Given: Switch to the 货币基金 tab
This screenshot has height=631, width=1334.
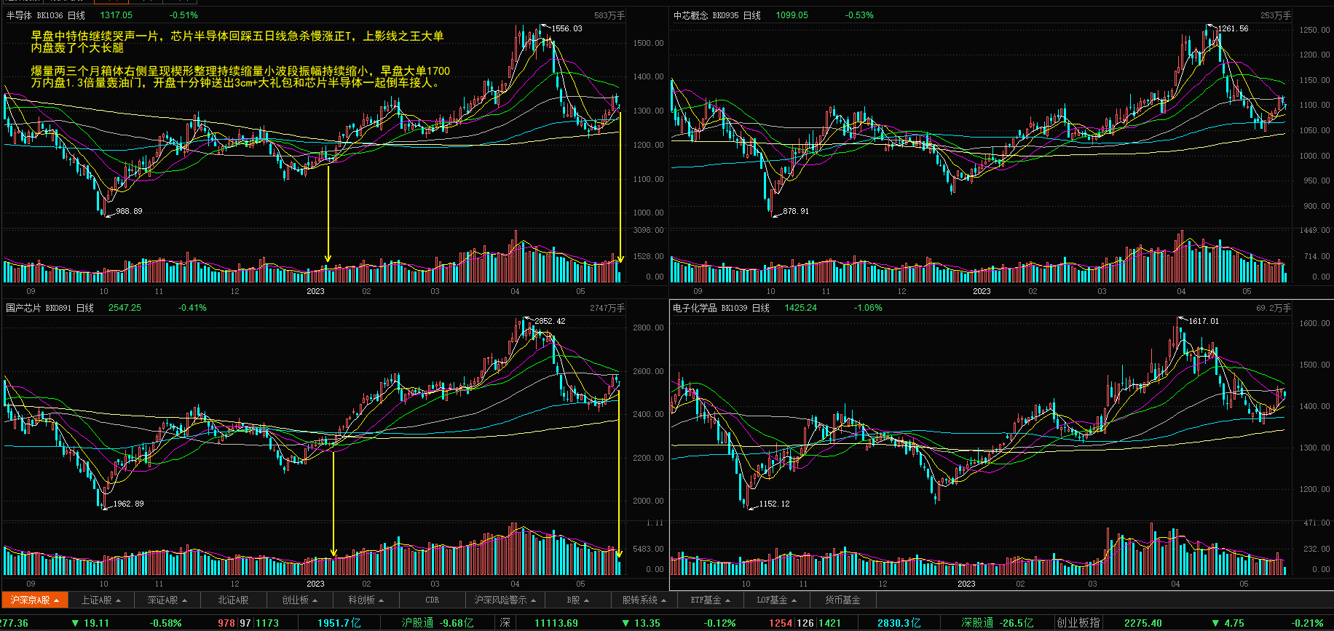Looking at the screenshot, I should tap(843, 600).
